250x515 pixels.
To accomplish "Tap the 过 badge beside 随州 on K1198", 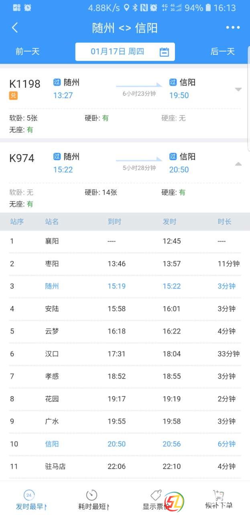I will 57,82.
